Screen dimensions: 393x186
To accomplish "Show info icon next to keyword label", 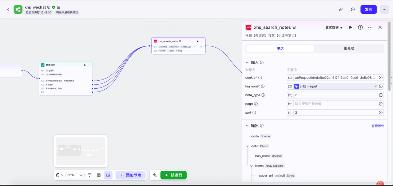I will tap(263, 86).
